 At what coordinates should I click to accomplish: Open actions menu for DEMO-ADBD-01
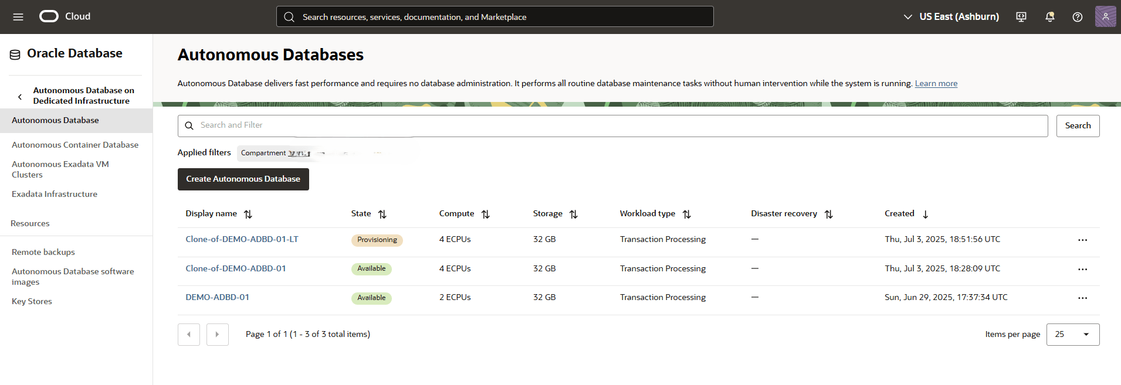(x=1082, y=298)
